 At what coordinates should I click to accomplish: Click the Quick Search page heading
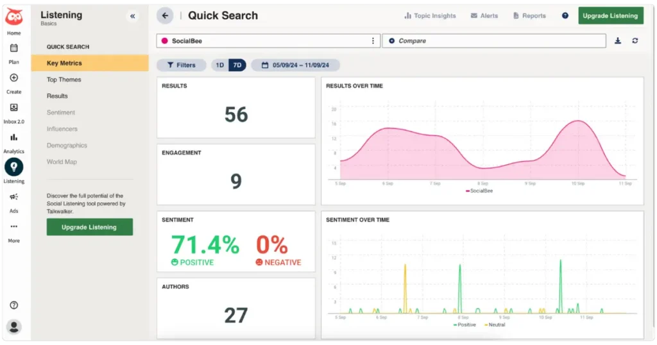coord(223,16)
